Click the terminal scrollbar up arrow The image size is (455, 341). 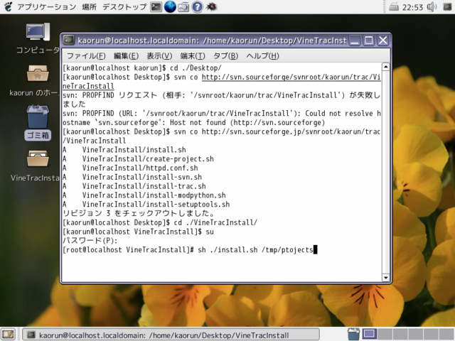tap(385, 67)
